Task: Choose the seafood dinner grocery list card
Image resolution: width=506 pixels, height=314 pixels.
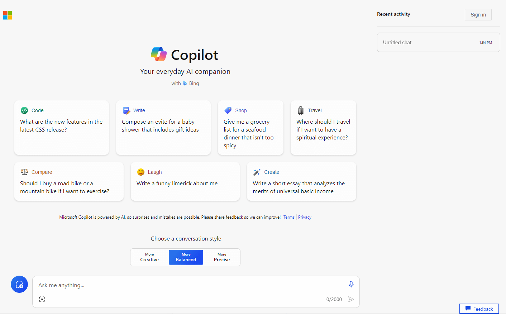Action: pyautogui.click(x=250, y=128)
